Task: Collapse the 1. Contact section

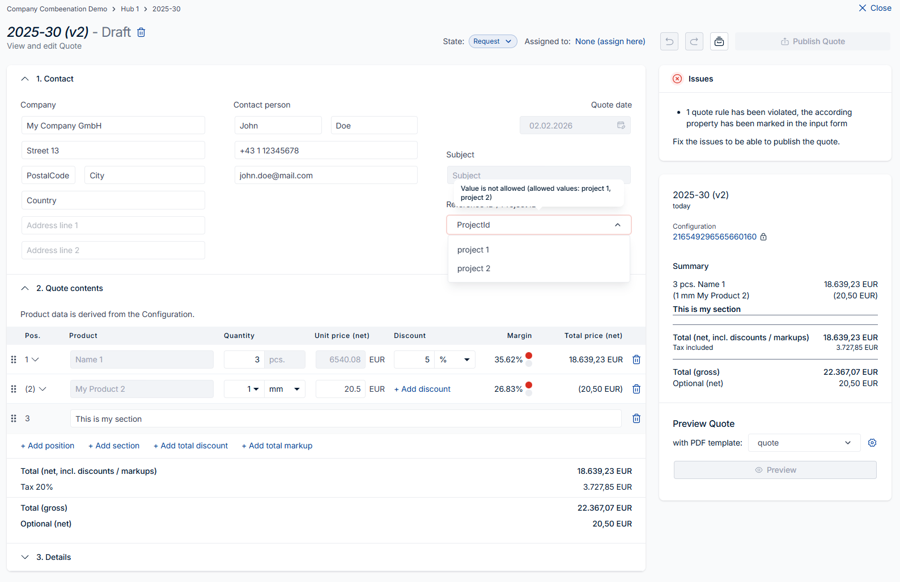Action: point(25,79)
